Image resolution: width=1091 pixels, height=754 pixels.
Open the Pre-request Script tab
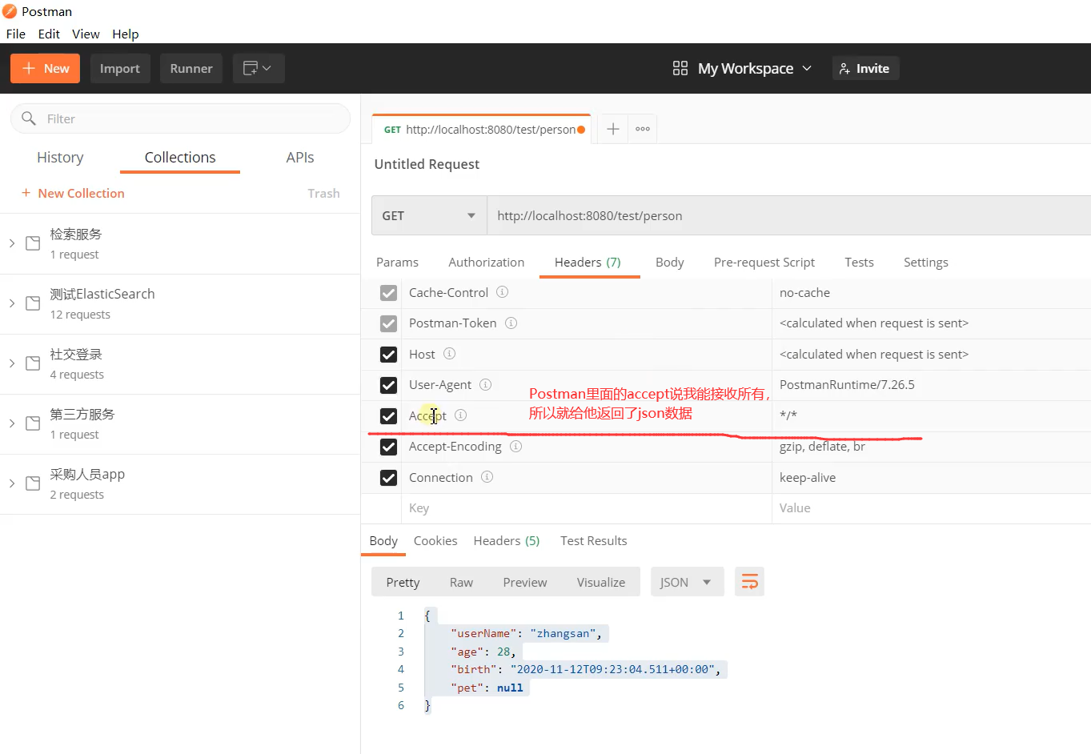pyautogui.click(x=764, y=262)
